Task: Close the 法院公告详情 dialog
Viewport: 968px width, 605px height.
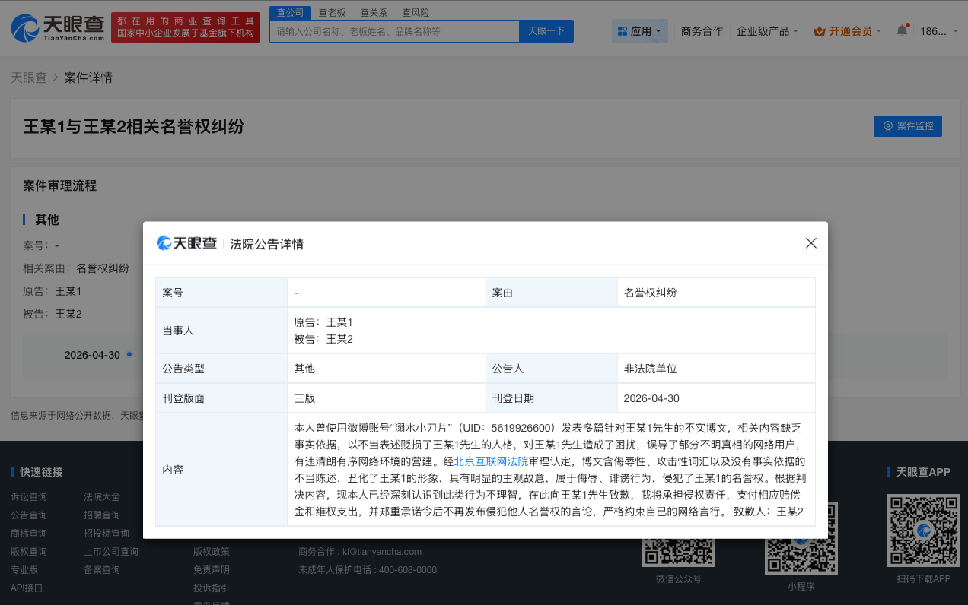Action: tap(810, 242)
